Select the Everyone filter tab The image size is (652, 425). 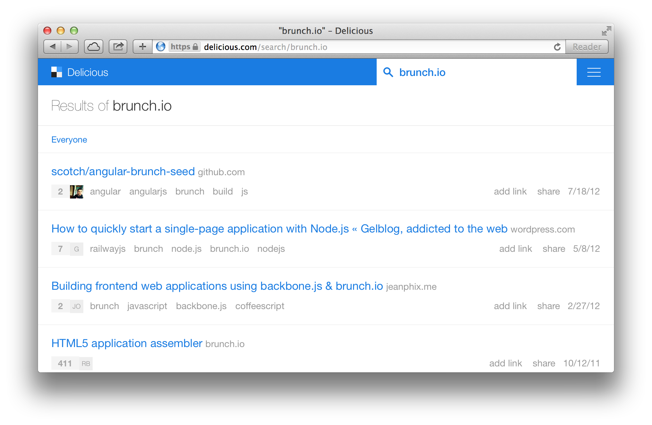click(69, 140)
